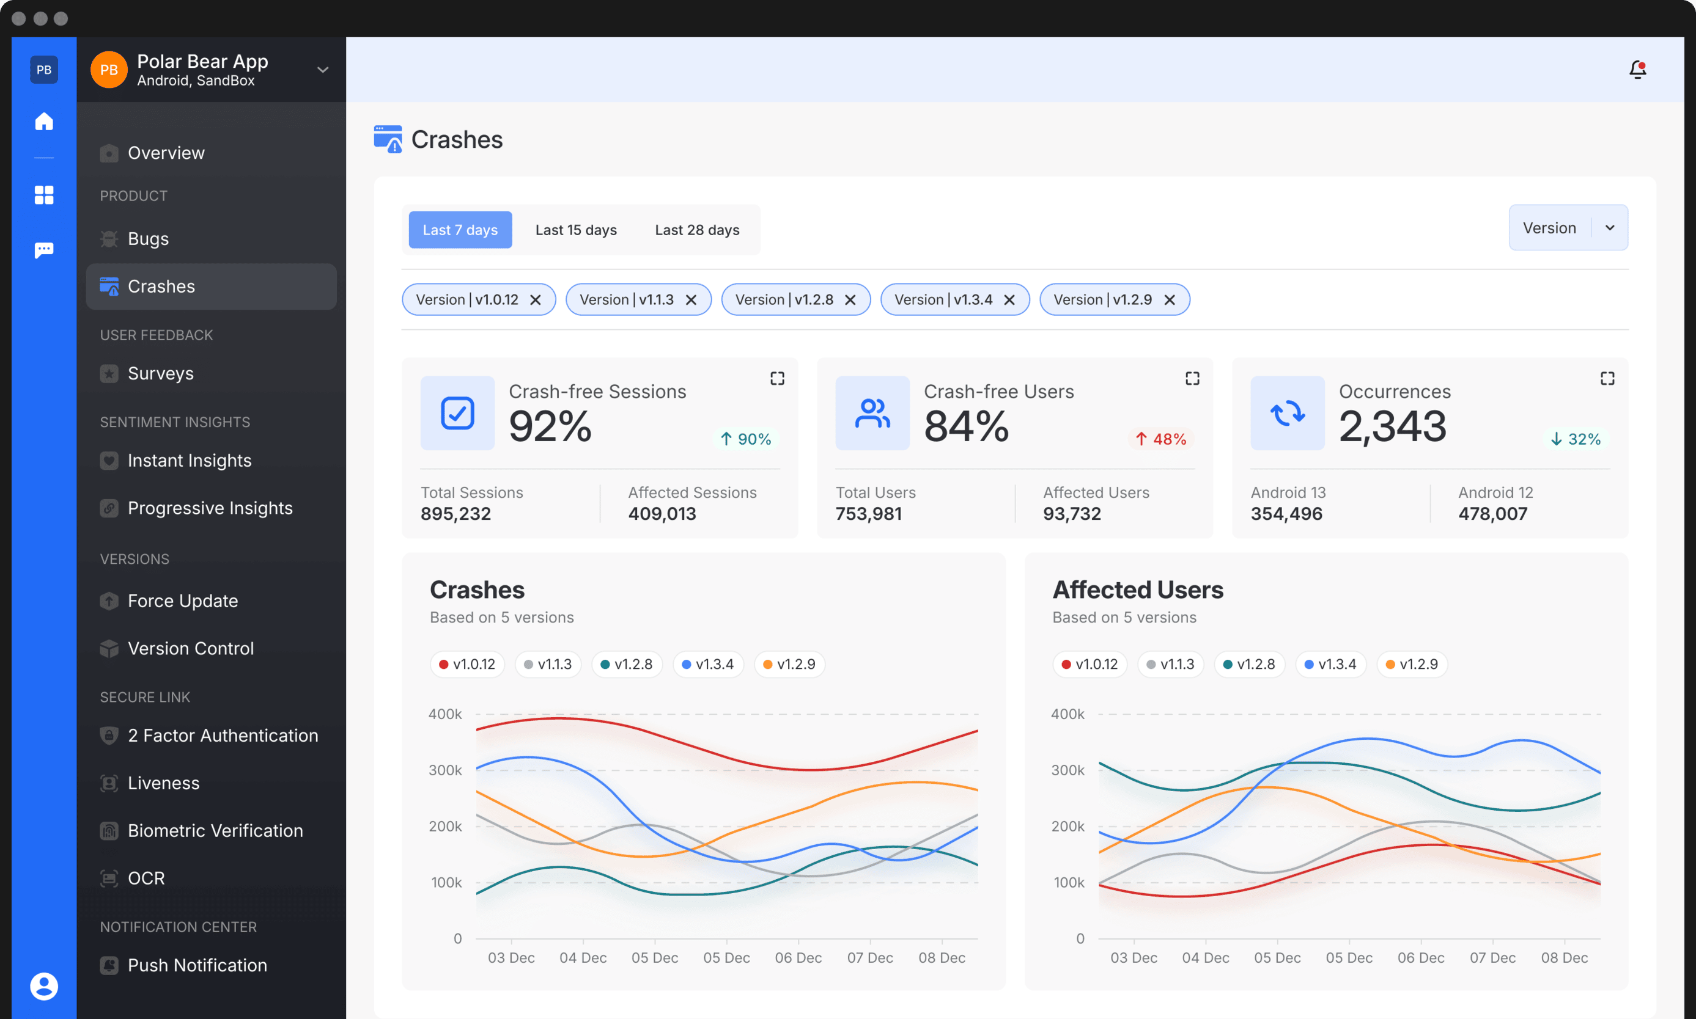Expand the Crash-free Users card to fullscreen
This screenshot has width=1696, height=1019.
pos(1192,378)
